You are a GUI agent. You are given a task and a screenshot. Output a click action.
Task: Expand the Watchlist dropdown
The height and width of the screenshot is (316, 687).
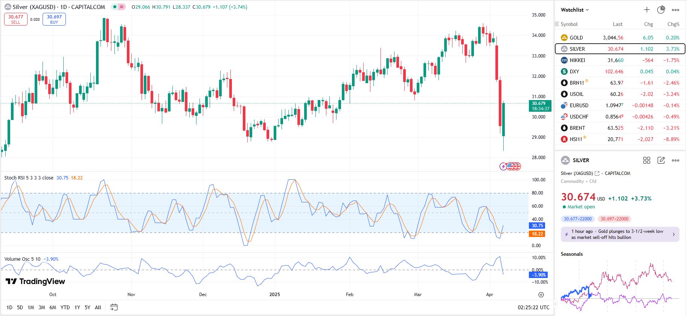point(575,10)
